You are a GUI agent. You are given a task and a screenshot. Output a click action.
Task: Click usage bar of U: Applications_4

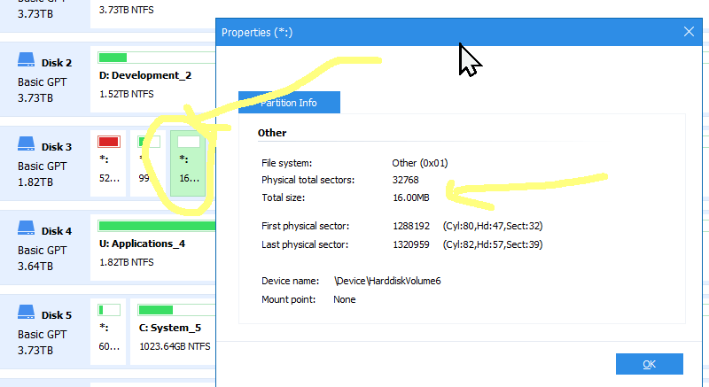point(157,226)
